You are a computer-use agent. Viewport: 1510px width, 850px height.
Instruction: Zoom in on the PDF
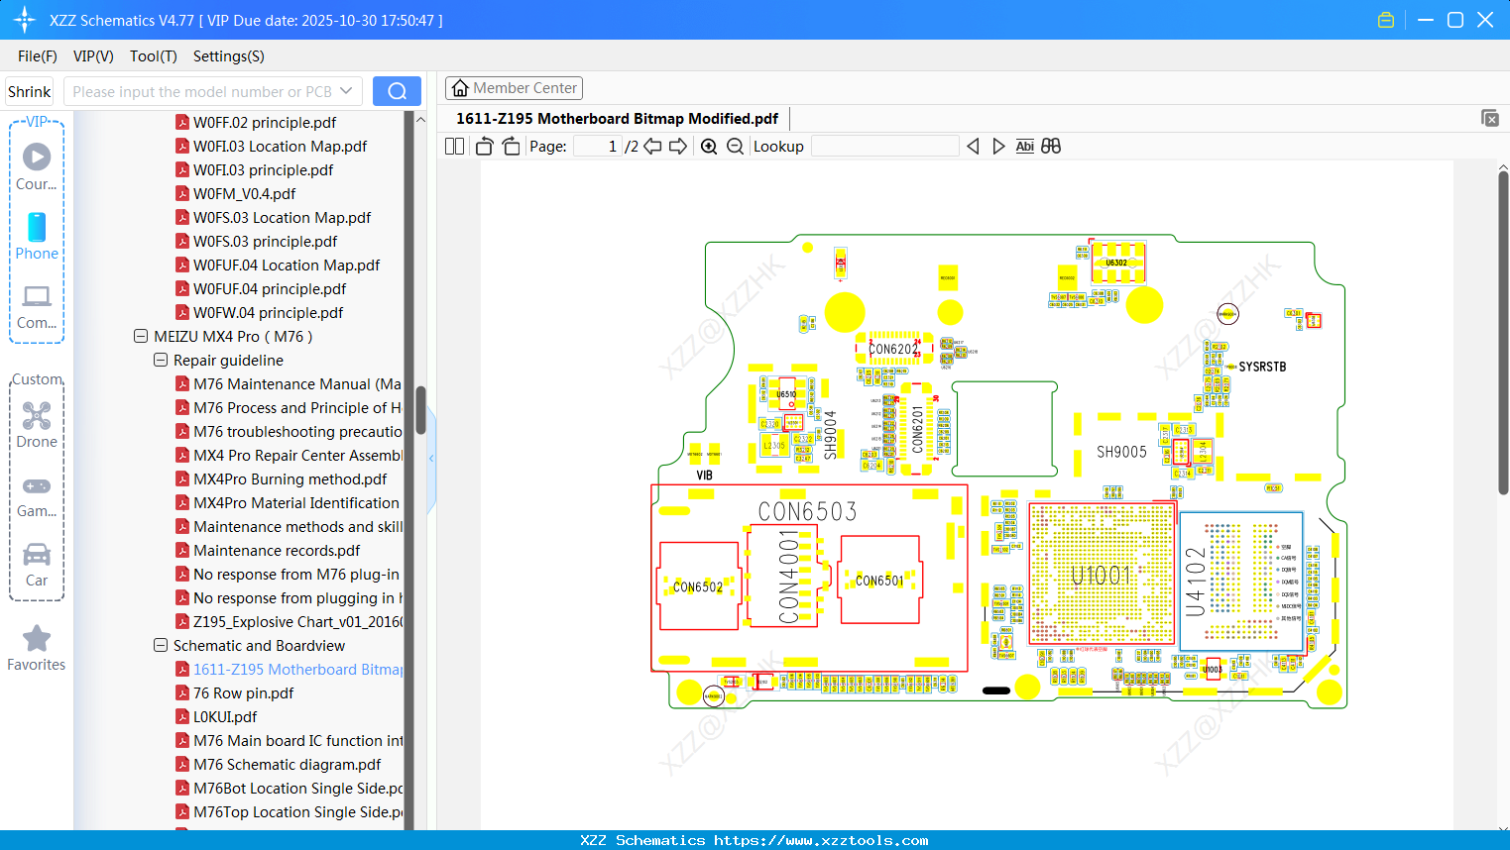[709, 145]
